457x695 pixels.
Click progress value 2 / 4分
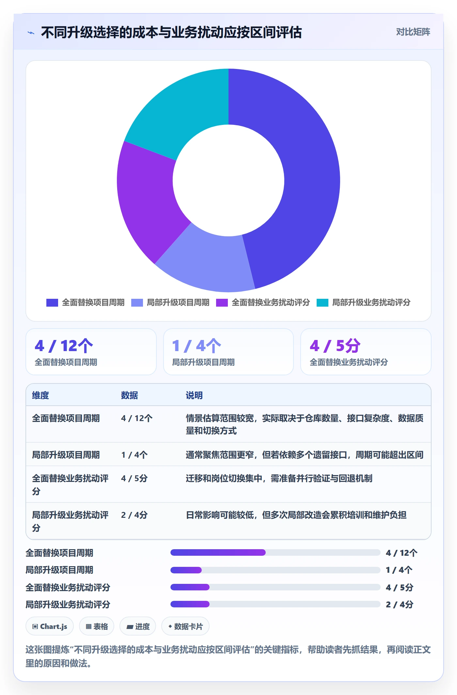coord(400,604)
